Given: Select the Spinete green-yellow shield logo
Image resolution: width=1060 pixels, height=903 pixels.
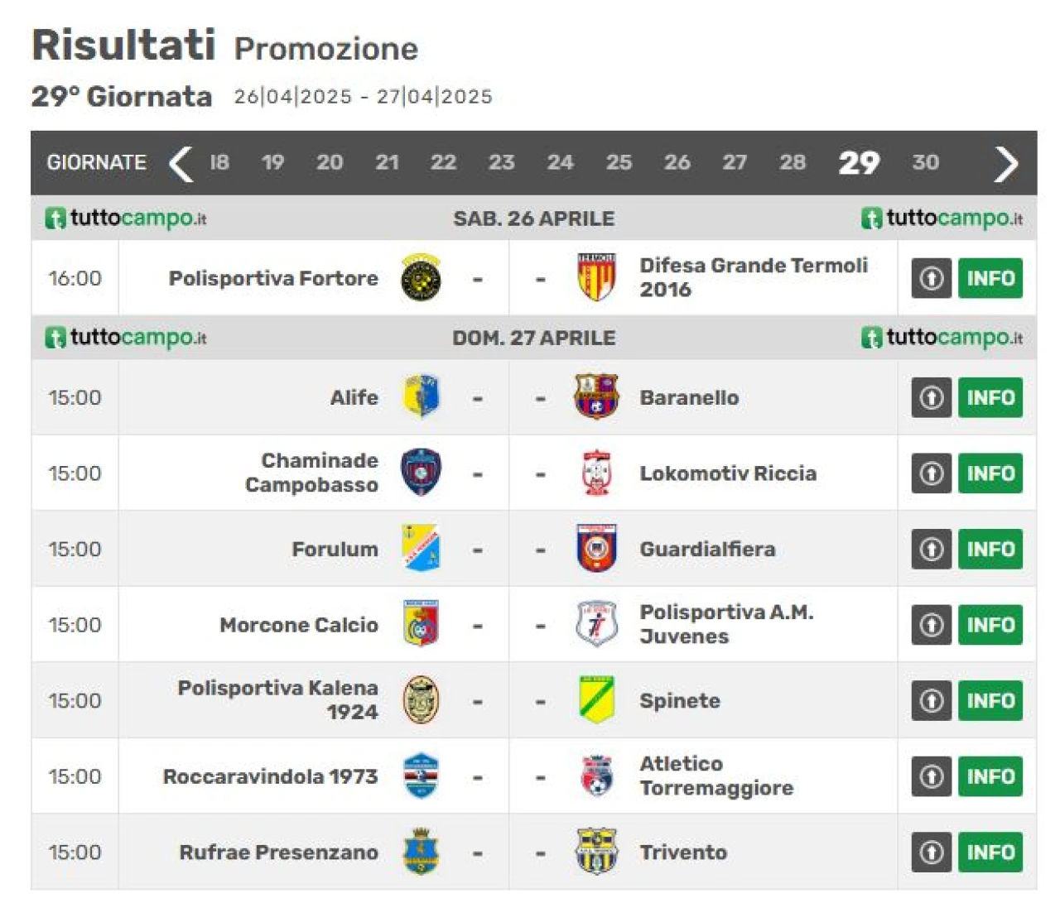Looking at the screenshot, I should (x=596, y=700).
